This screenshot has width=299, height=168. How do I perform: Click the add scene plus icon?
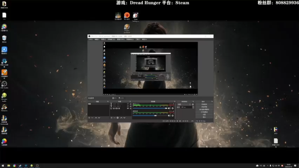click(x=89, y=118)
